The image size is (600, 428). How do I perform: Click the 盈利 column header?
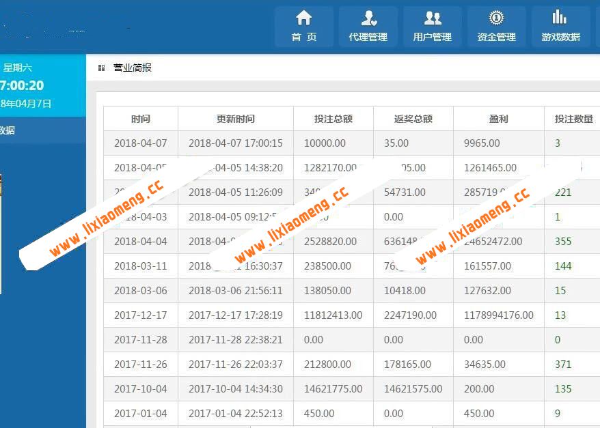500,117
